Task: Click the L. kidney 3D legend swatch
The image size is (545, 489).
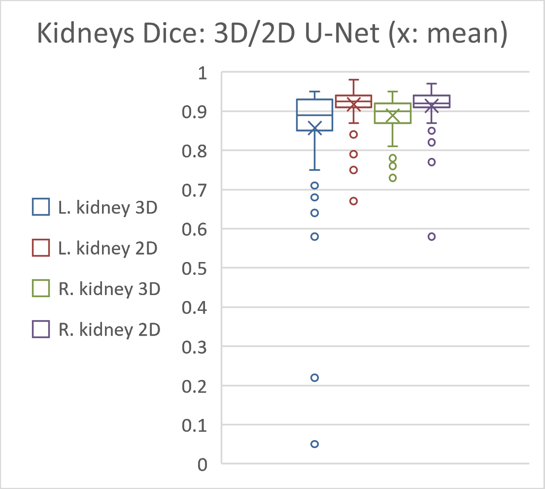Action: click(41, 207)
